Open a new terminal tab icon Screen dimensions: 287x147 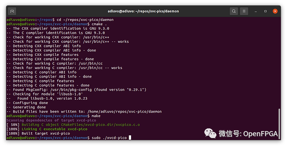[x=12, y=11]
